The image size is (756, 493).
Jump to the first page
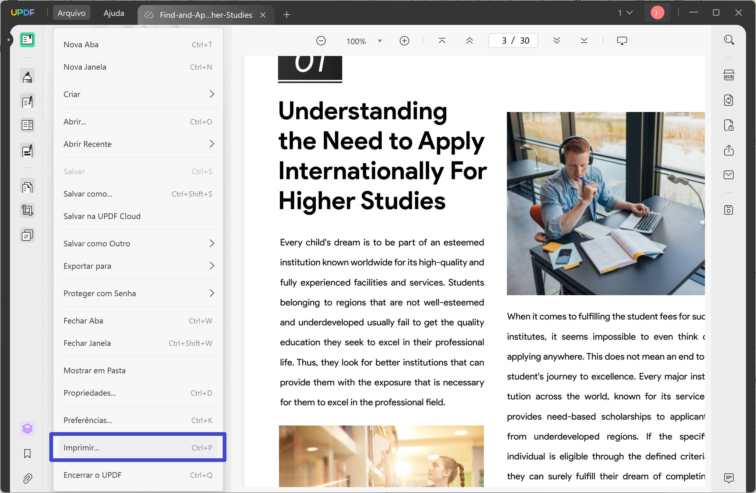442,41
